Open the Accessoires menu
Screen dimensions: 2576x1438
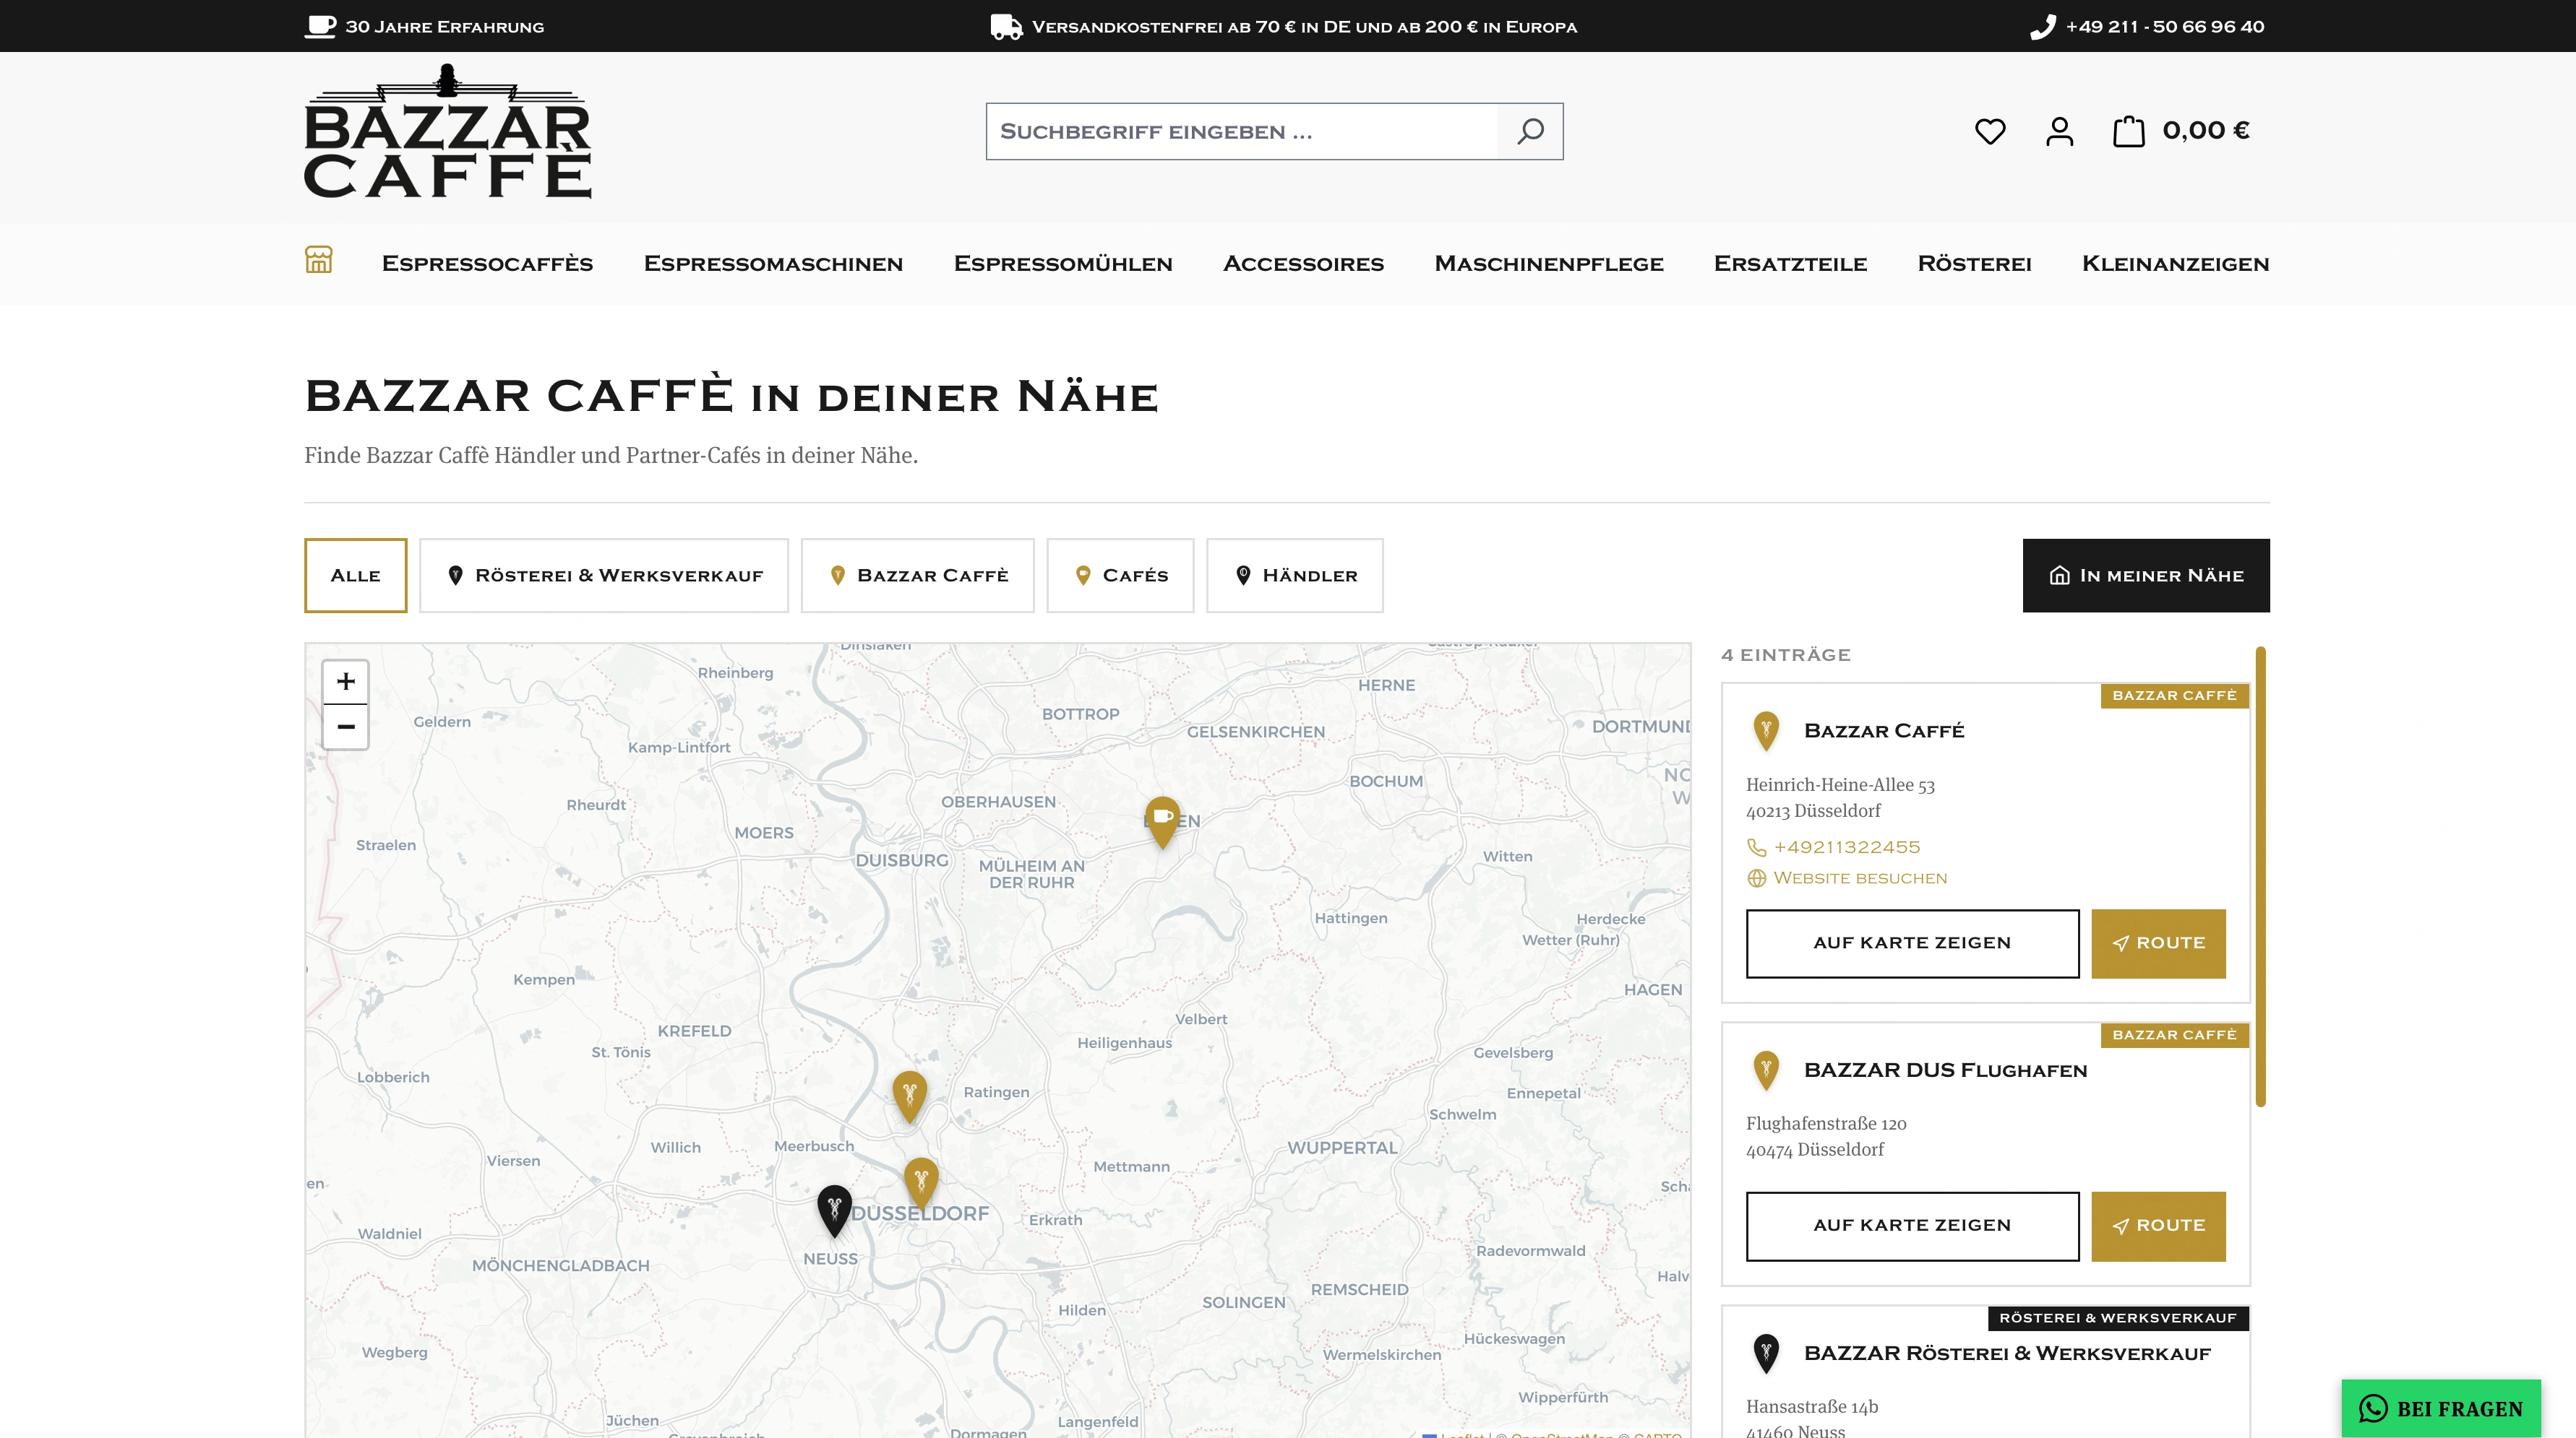tap(1303, 264)
